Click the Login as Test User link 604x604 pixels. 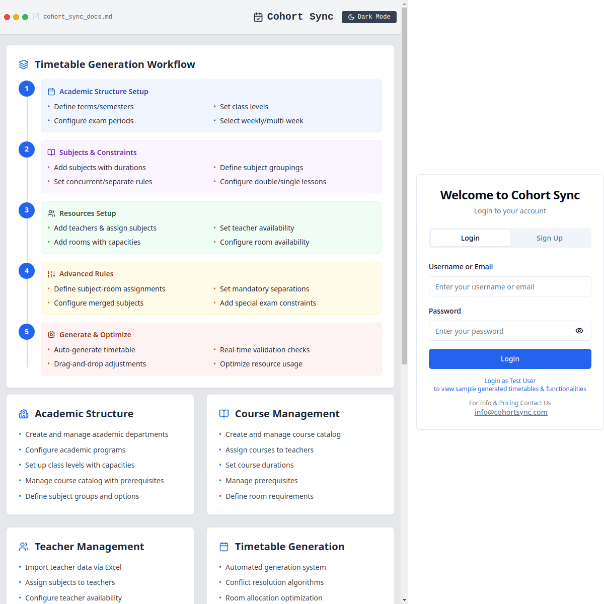tap(510, 381)
